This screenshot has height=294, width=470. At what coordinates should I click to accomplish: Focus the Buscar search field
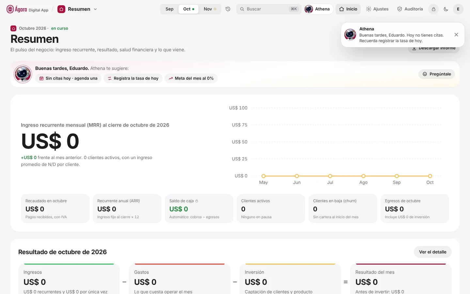coord(268,9)
